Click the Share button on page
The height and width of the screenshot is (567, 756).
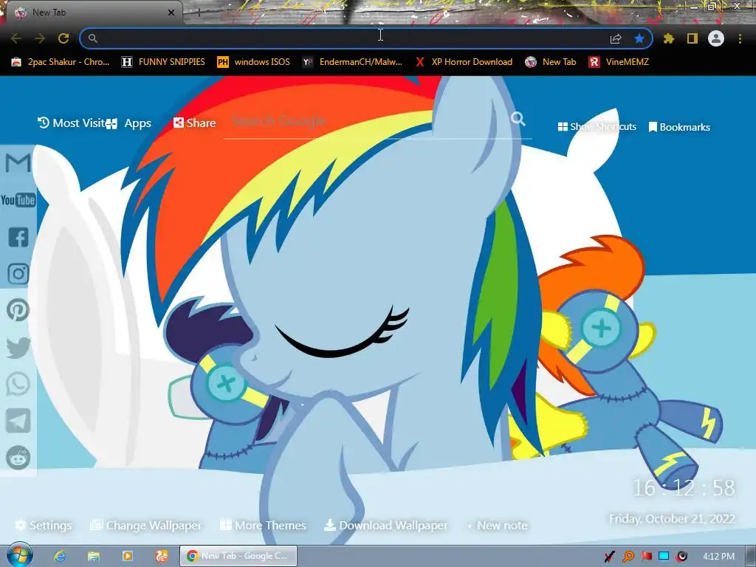click(194, 123)
